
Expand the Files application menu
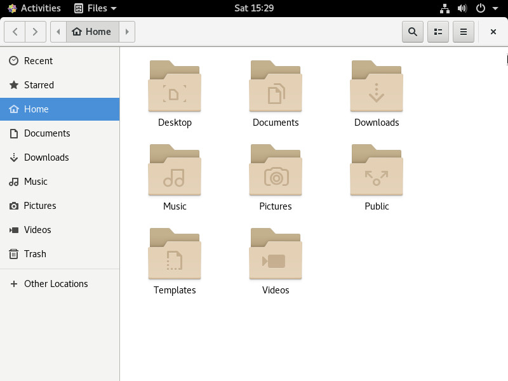pos(95,8)
